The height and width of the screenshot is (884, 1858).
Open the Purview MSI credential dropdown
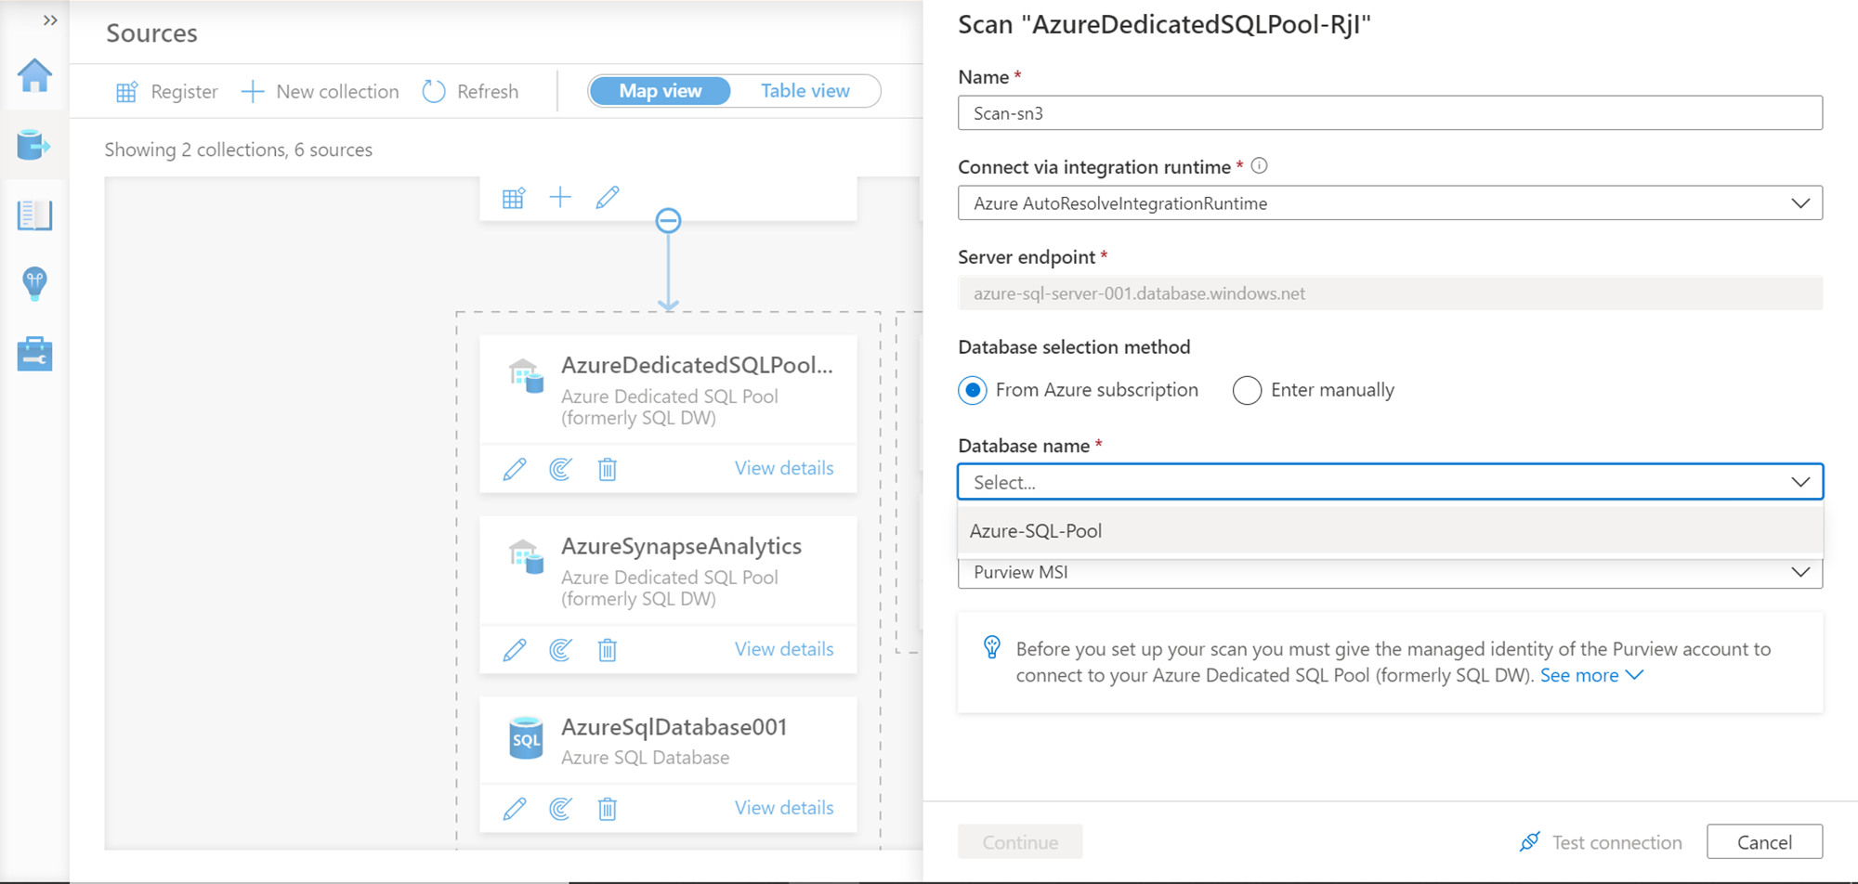tap(1390, 573)
